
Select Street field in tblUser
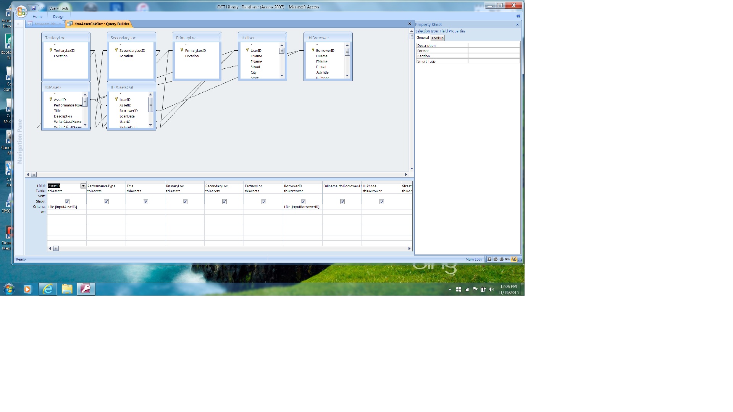click(x=255, y=67)
